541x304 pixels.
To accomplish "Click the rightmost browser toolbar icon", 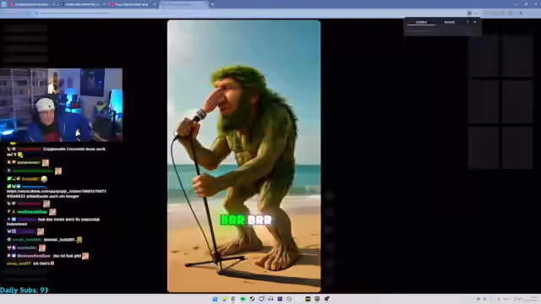I will (521, 14).
